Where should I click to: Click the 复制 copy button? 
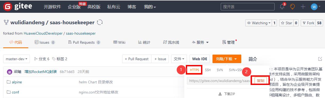[x=260, y=80]
